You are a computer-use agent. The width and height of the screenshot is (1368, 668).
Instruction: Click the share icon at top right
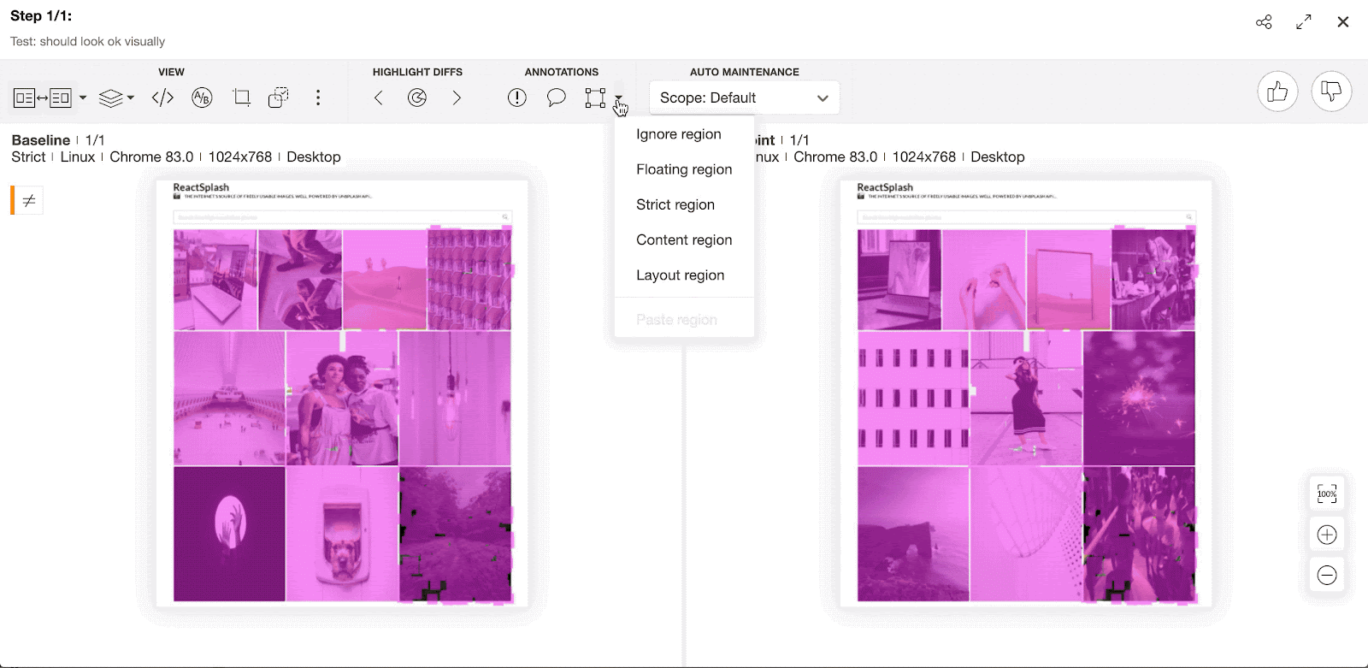[1264, 22]
